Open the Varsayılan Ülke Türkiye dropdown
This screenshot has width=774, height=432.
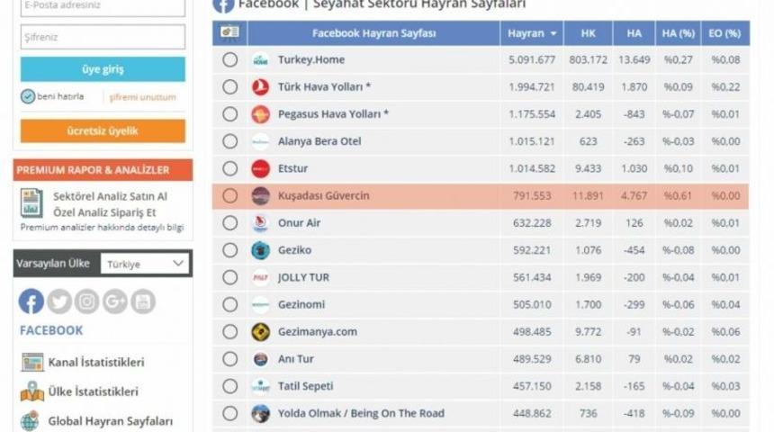pyautogui.click(x=145, y=264)
